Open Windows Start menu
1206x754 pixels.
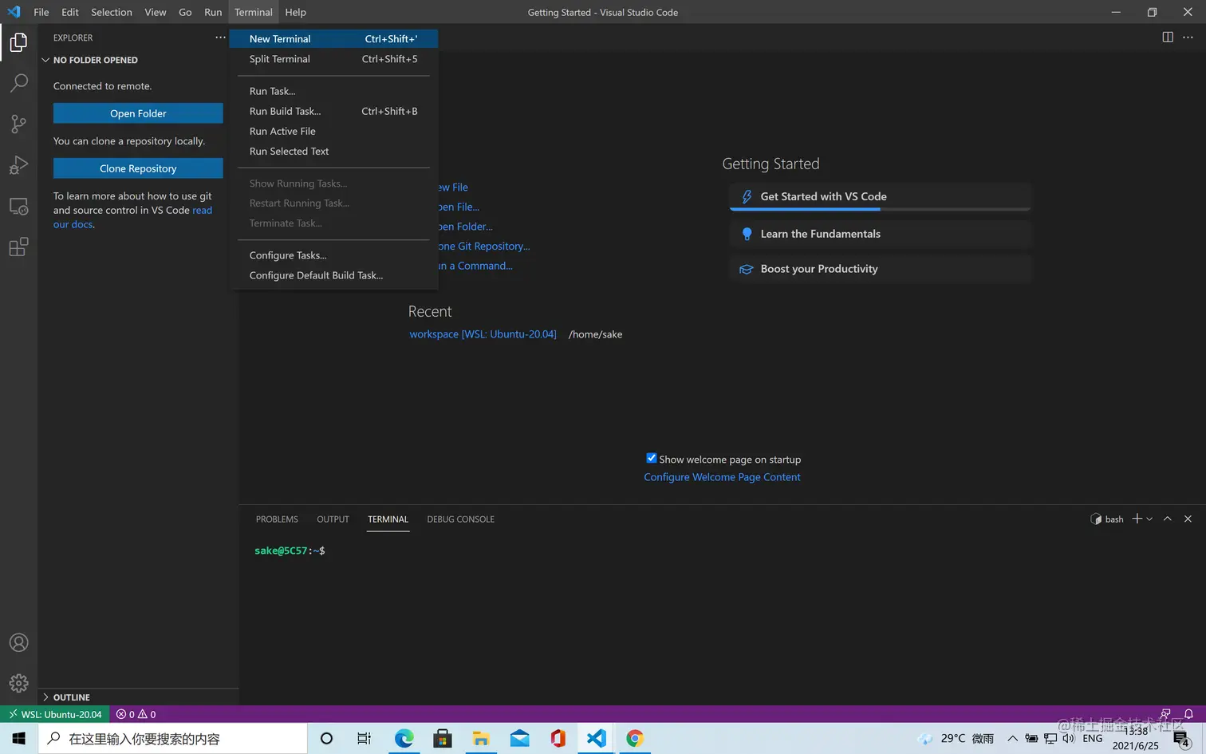click(x=19, y=739)
